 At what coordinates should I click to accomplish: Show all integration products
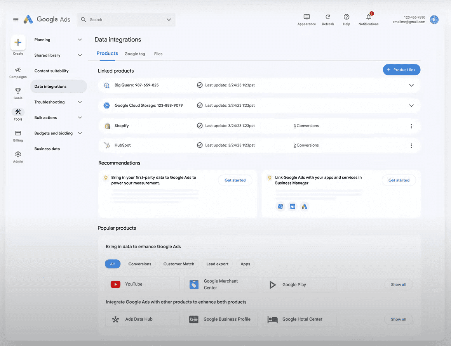[399, 319]
